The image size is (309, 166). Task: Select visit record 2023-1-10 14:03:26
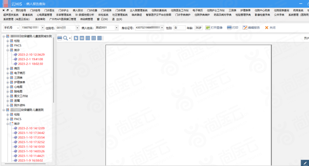click(x=31, y=151)
